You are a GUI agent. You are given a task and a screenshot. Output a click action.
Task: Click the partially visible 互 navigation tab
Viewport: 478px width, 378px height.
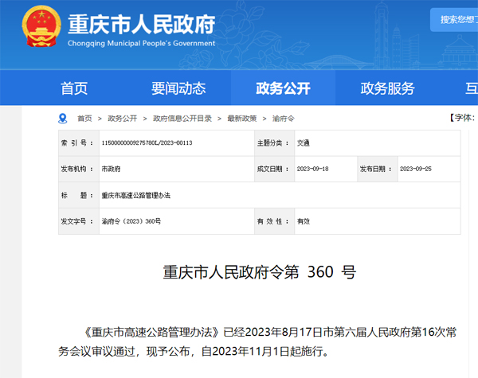[x=471, y=88]
